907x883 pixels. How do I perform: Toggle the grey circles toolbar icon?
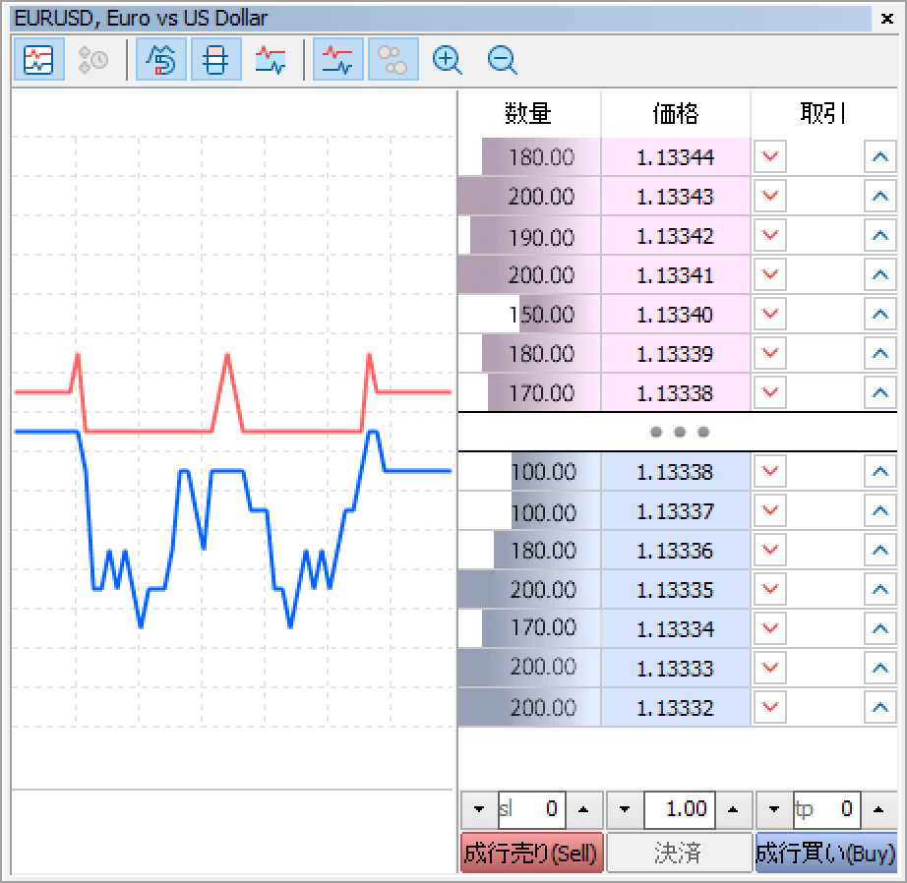[x=393, y=60]
